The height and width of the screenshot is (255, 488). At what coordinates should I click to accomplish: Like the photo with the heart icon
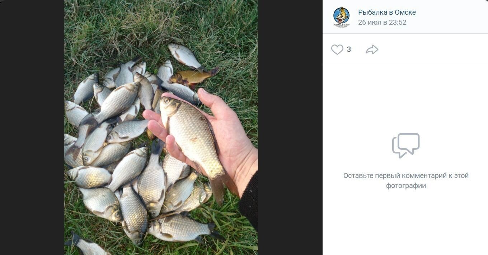click(x=337, y=49)
